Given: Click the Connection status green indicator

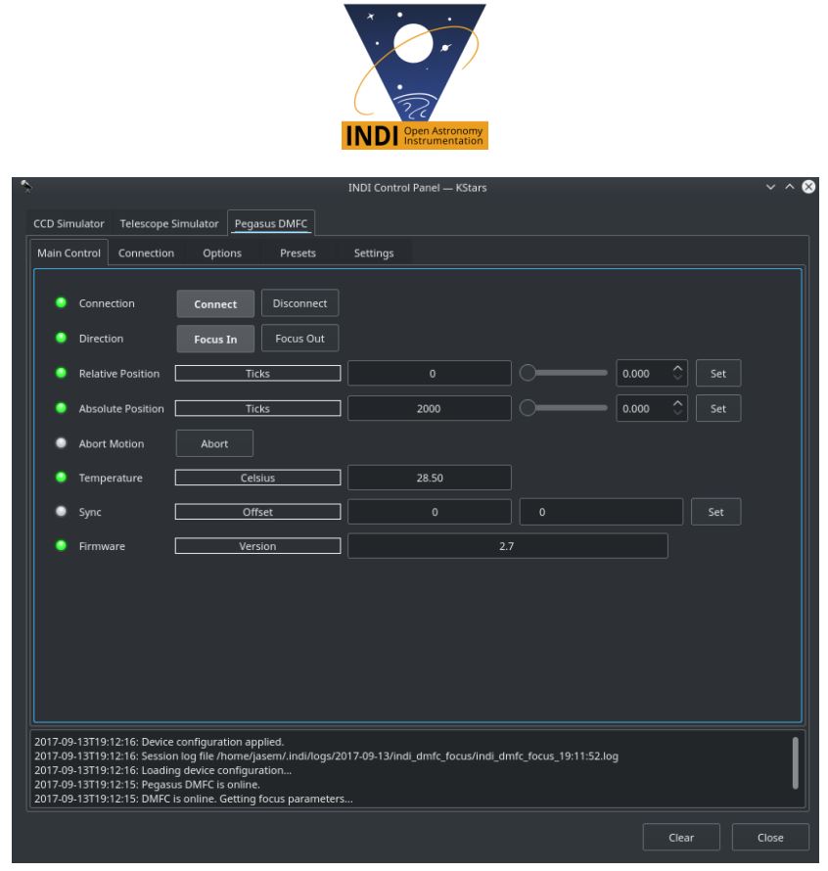Looking at the screenshot, I should click(x=61, y=302).
